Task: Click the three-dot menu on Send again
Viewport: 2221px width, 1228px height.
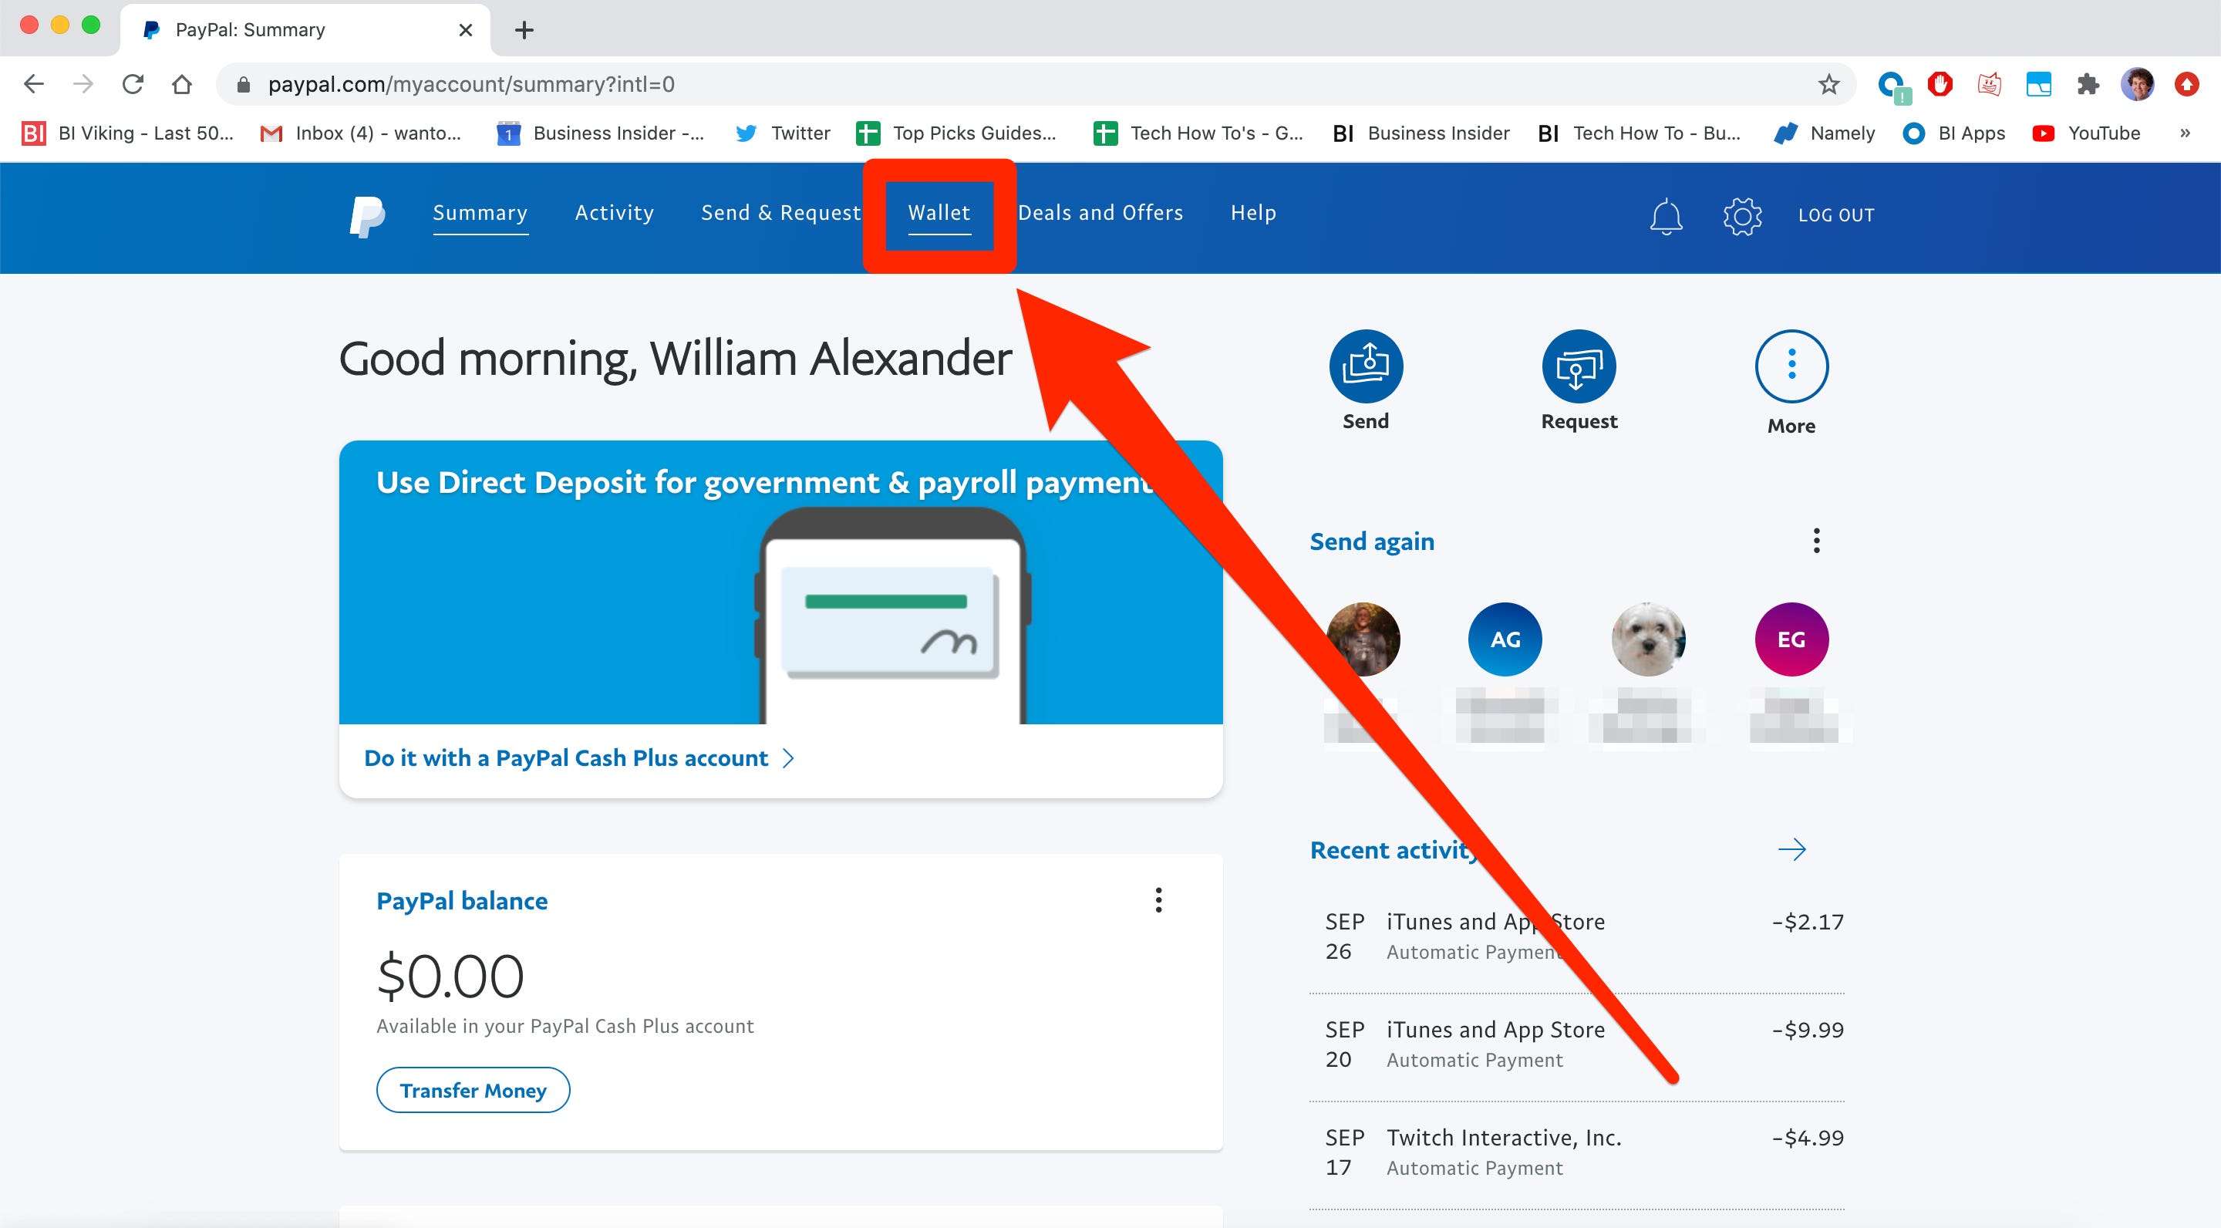Action: (1815, 540)
